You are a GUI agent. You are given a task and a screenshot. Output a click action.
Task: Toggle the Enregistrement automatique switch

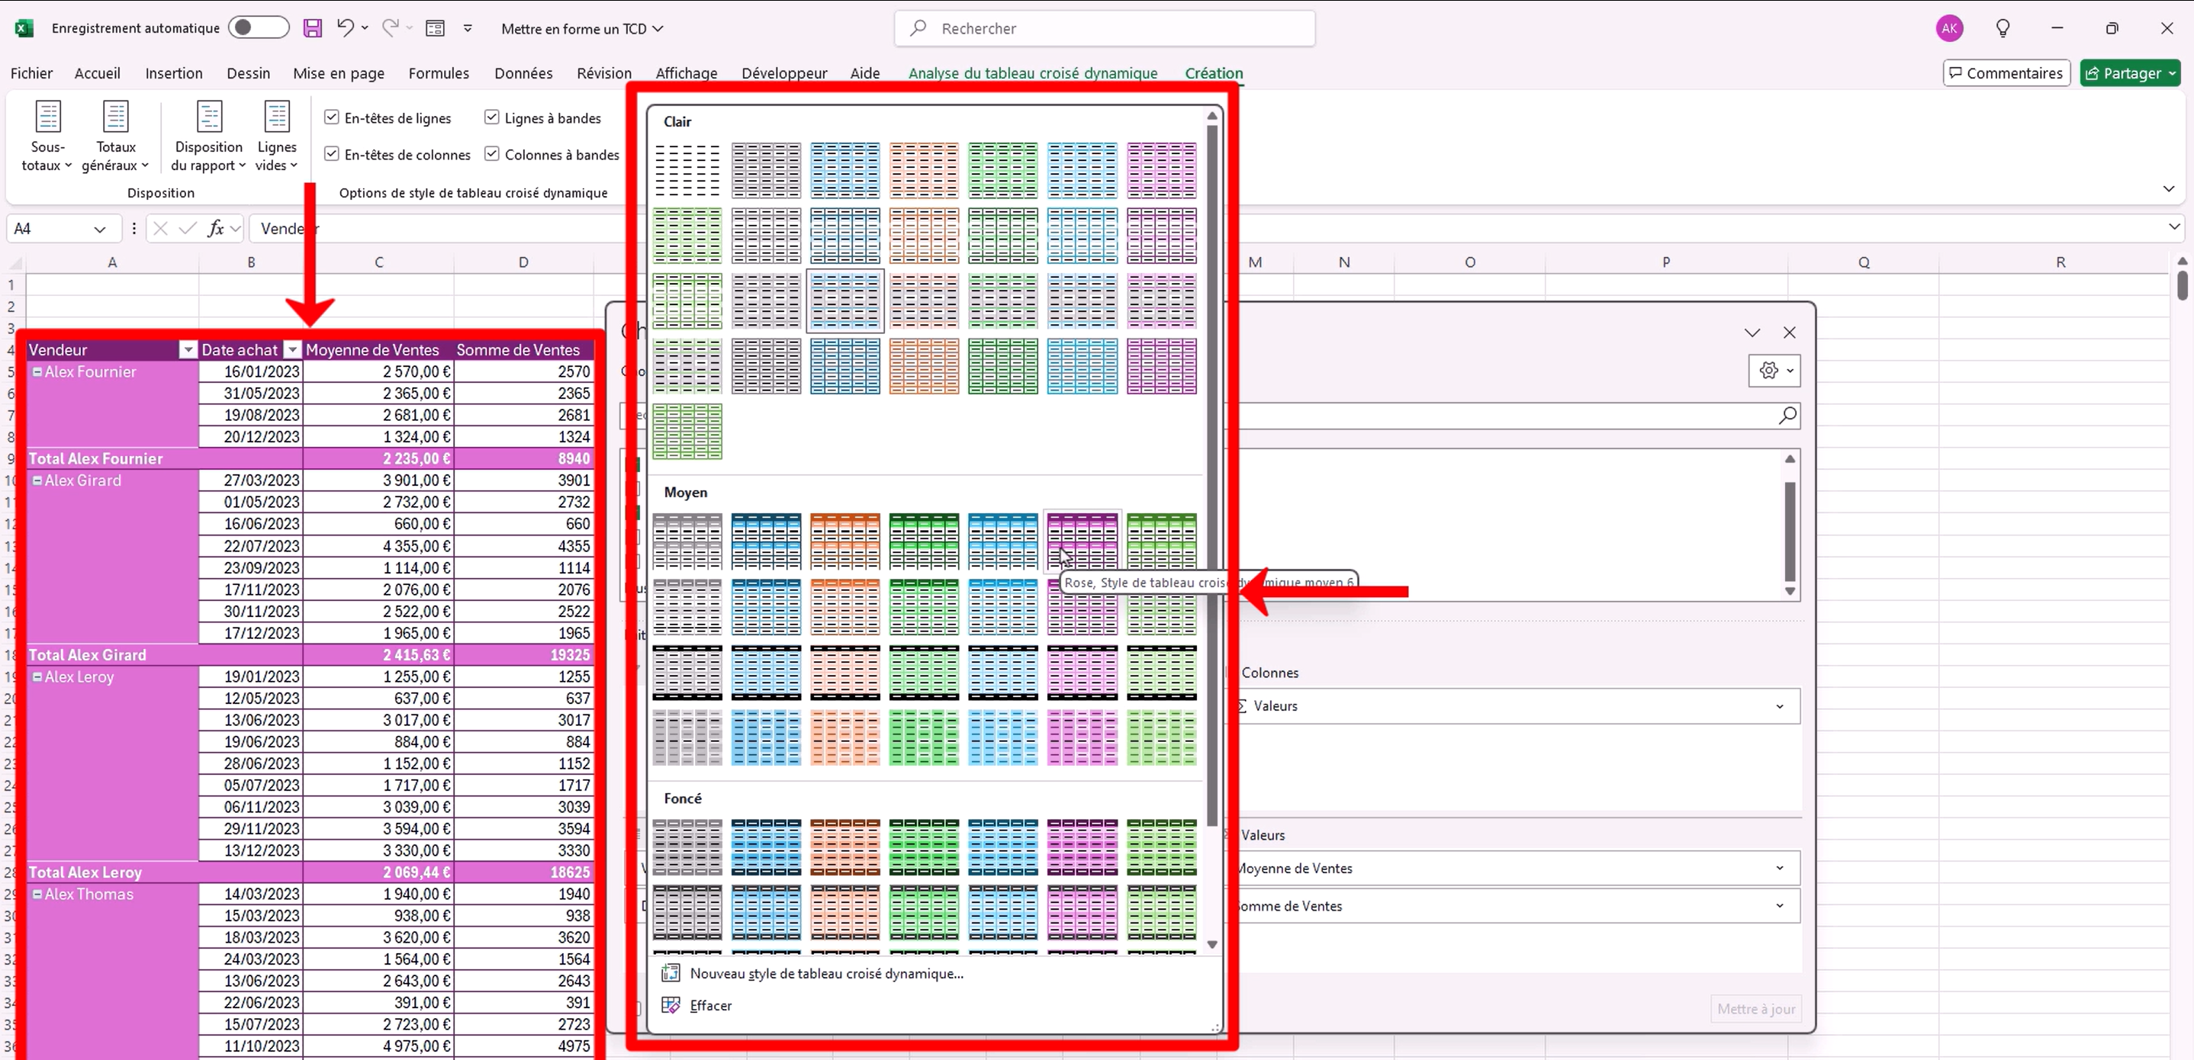point(258,28)
